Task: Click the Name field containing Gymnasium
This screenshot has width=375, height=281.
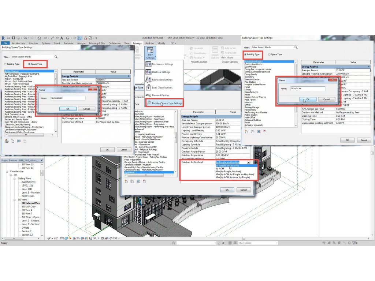Action: 68,98
